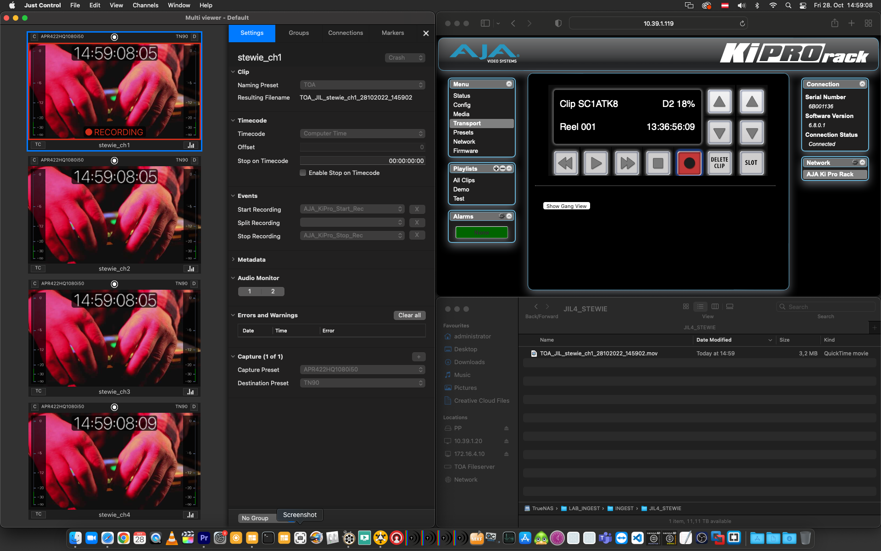Click the stop button on Ki Pro transport
The image size is (881, 551).
(x=658, y=163)
